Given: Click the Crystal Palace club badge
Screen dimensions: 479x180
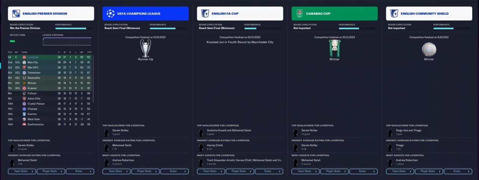Looking at the screenshot, I should click(24, 104).
